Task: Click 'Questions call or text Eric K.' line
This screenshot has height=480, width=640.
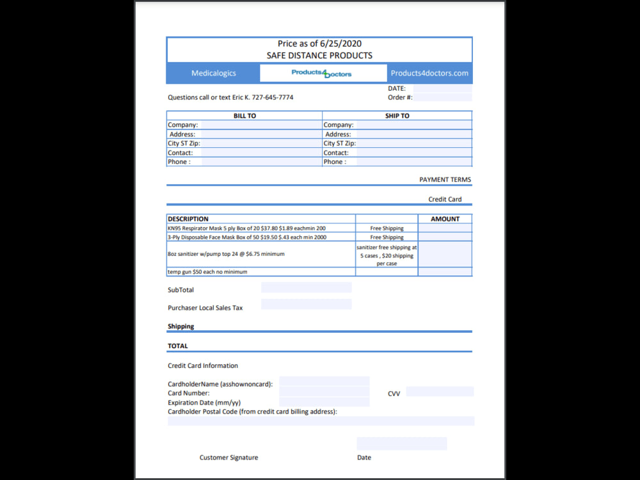Action: (x=230, y=97)
